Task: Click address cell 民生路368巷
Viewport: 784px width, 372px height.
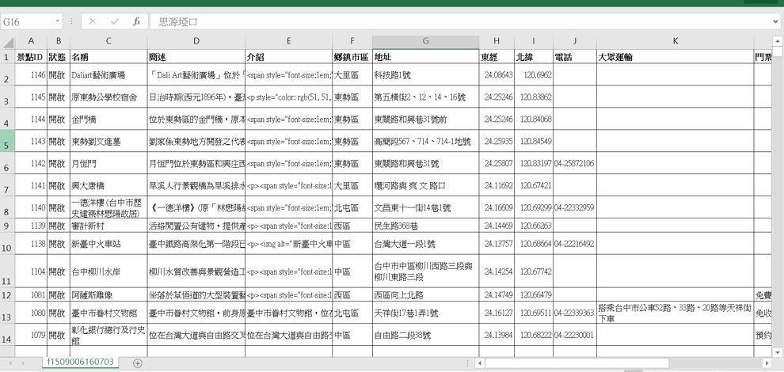Action: point(425,226)
